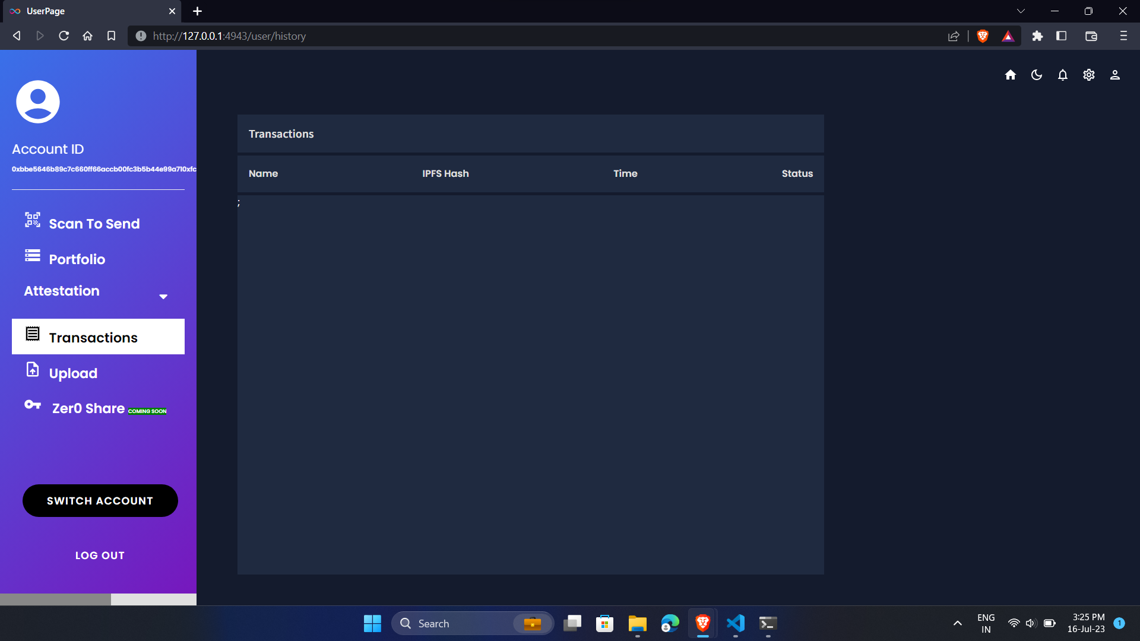Click the user profile icon top right
The height and width of the screenshot is (641, 1140).
coord(1114,75)
